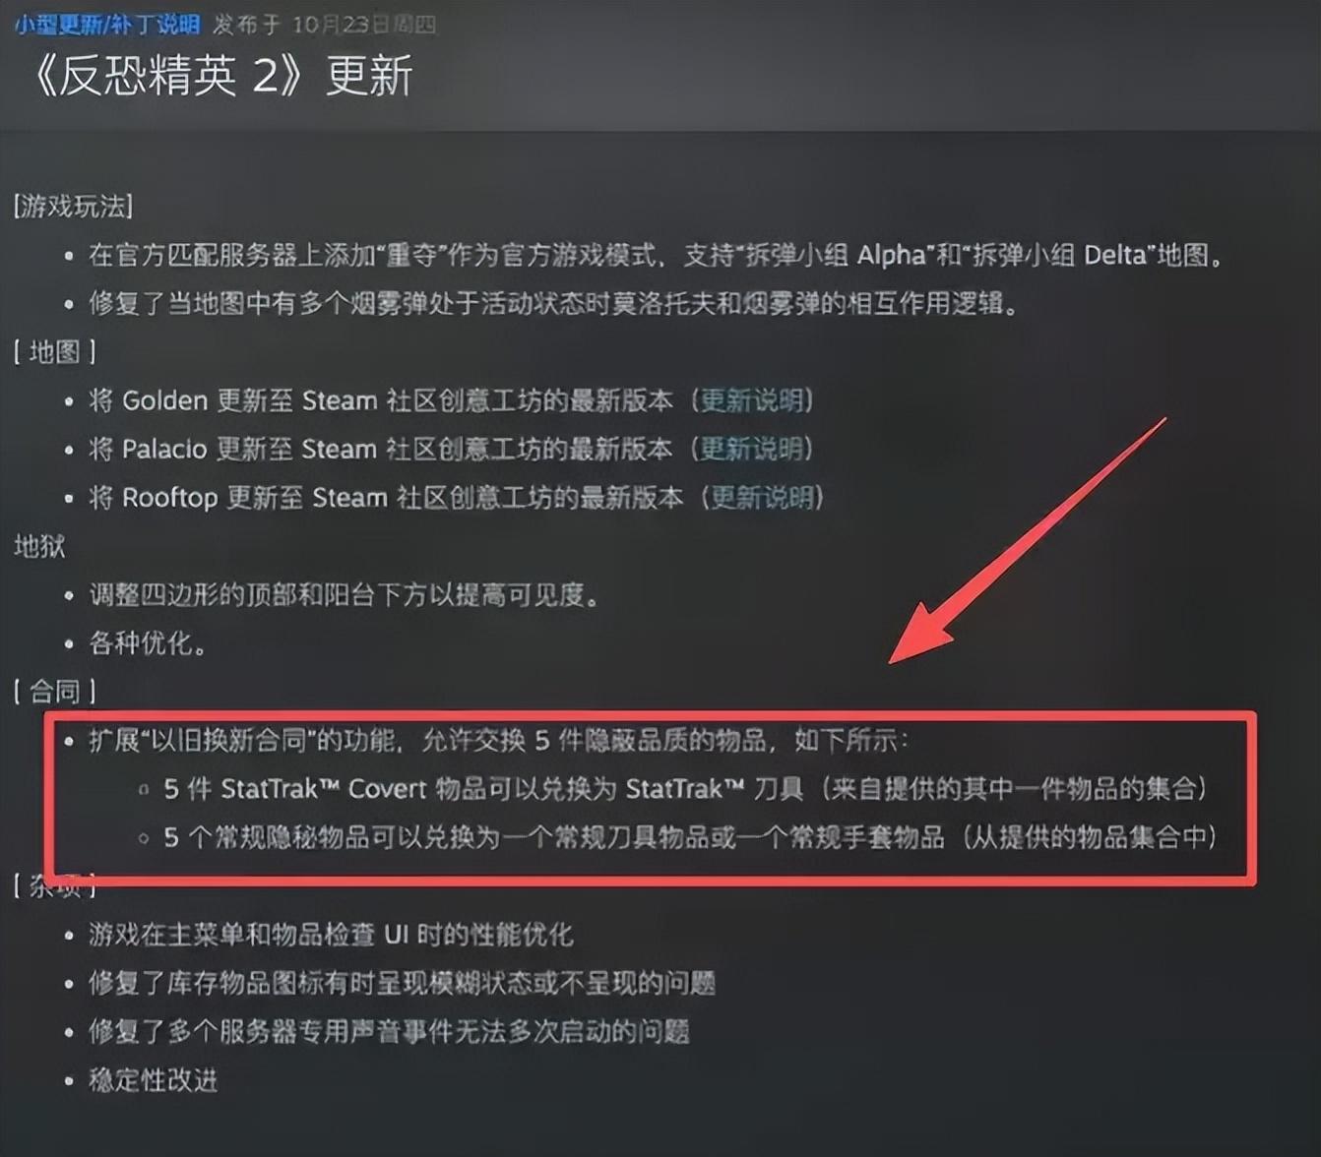
Task: Open 更新说明 link for the Rooftop map
Action: [x=763, y=497]
